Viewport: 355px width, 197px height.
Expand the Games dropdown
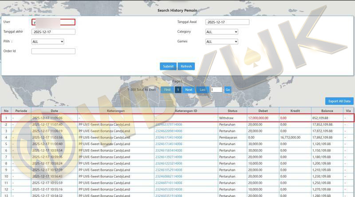click(221, 42)
